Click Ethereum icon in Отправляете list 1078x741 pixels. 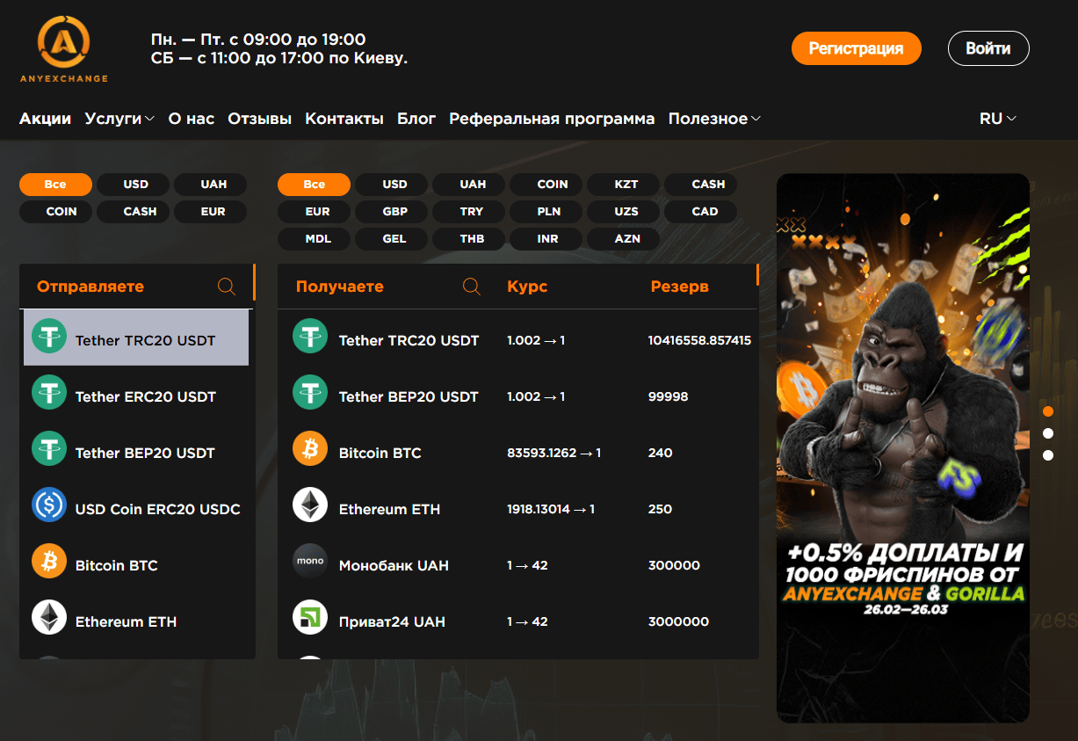click(x=49, y=617)
